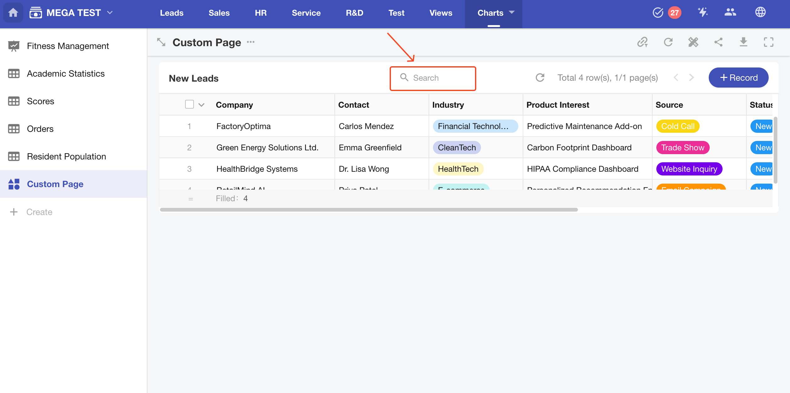Click the share icon on Custom Page
The height and width of the screenshot is (393, 790).
coord(718,42)
